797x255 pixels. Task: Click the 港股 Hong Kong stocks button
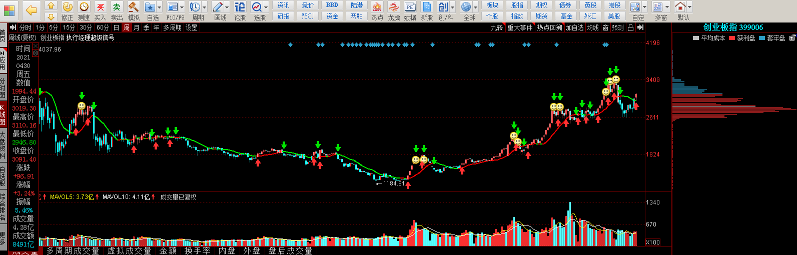(x=614, y=5)
